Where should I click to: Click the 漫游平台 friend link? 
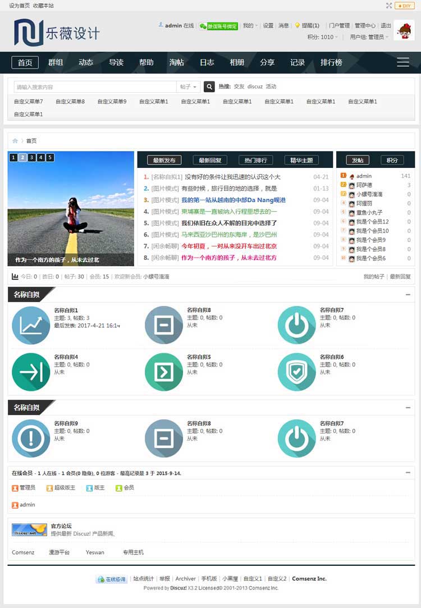59,552
